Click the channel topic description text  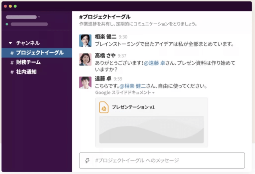click(x=138, y=24)
